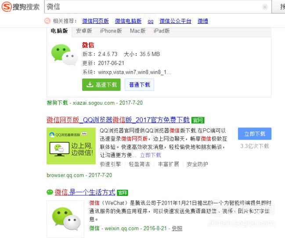The width and height of the screenshot is (285, 238).
Task: Click the Sogou logo icon
Action: tap(7, 7)
